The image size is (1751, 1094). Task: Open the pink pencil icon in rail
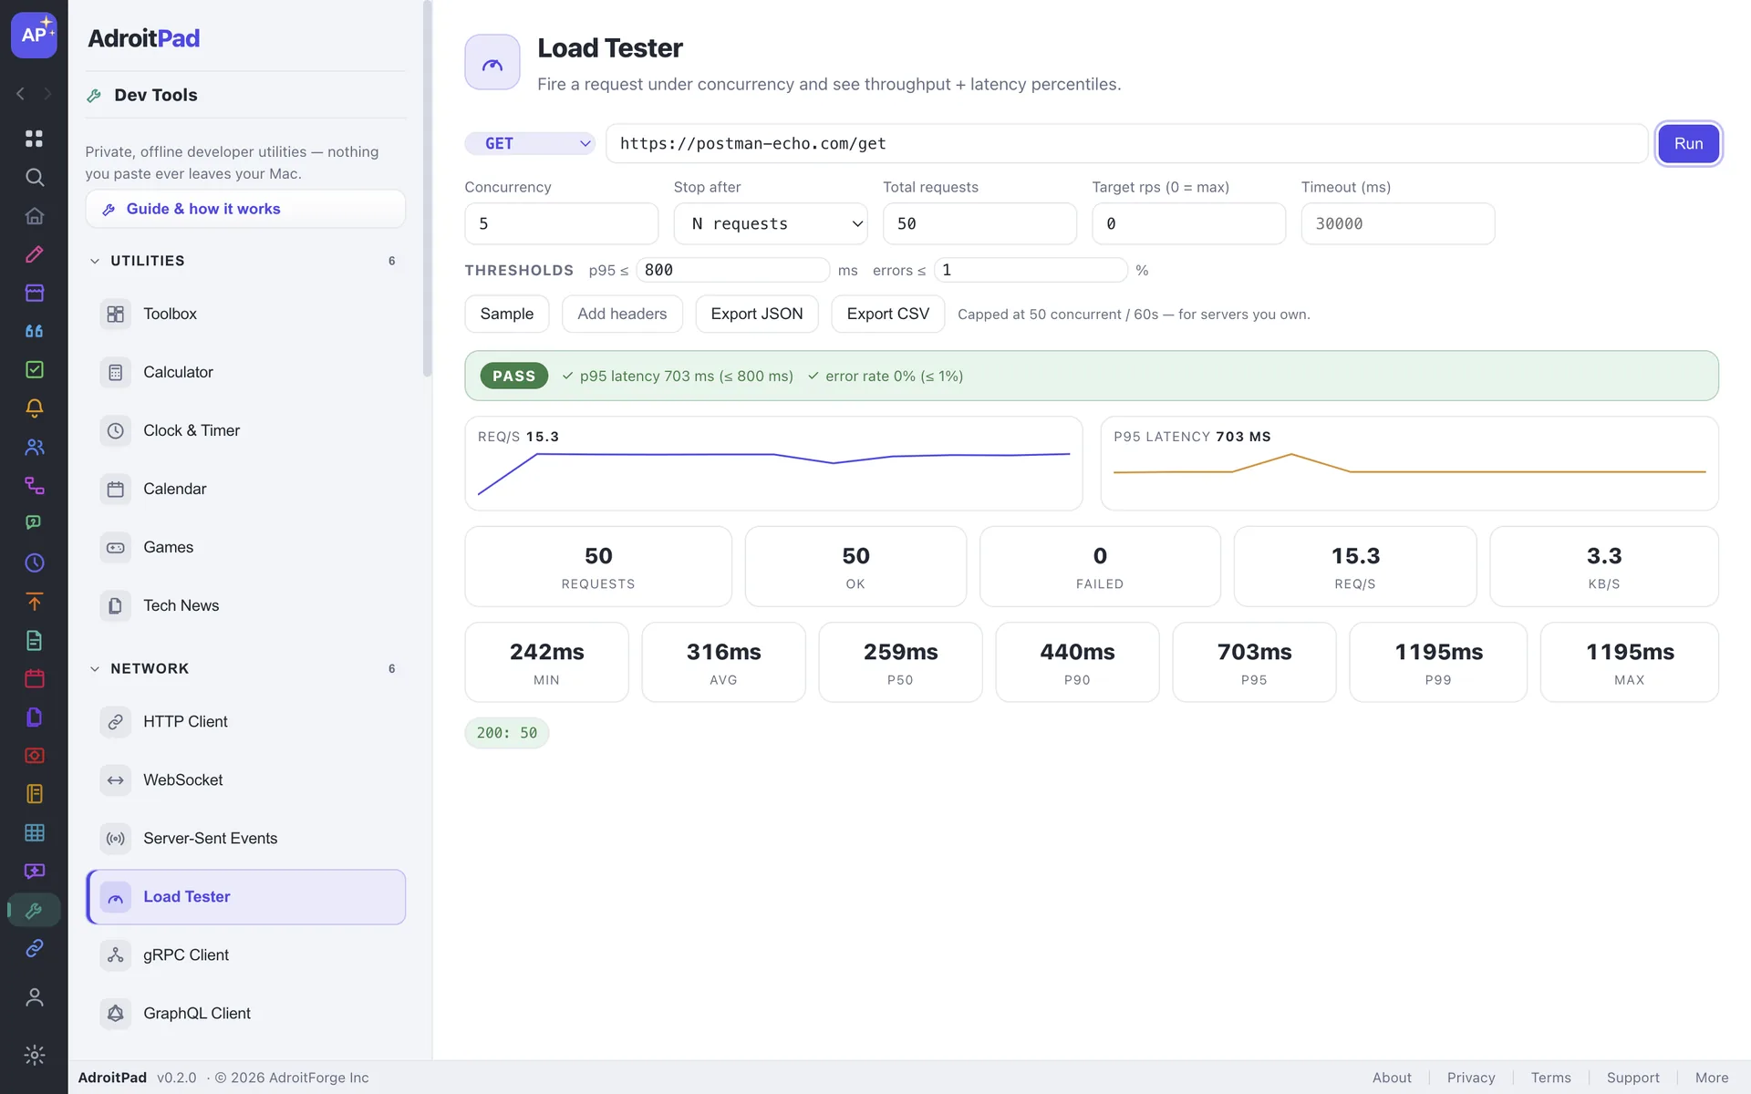point(34,254)
